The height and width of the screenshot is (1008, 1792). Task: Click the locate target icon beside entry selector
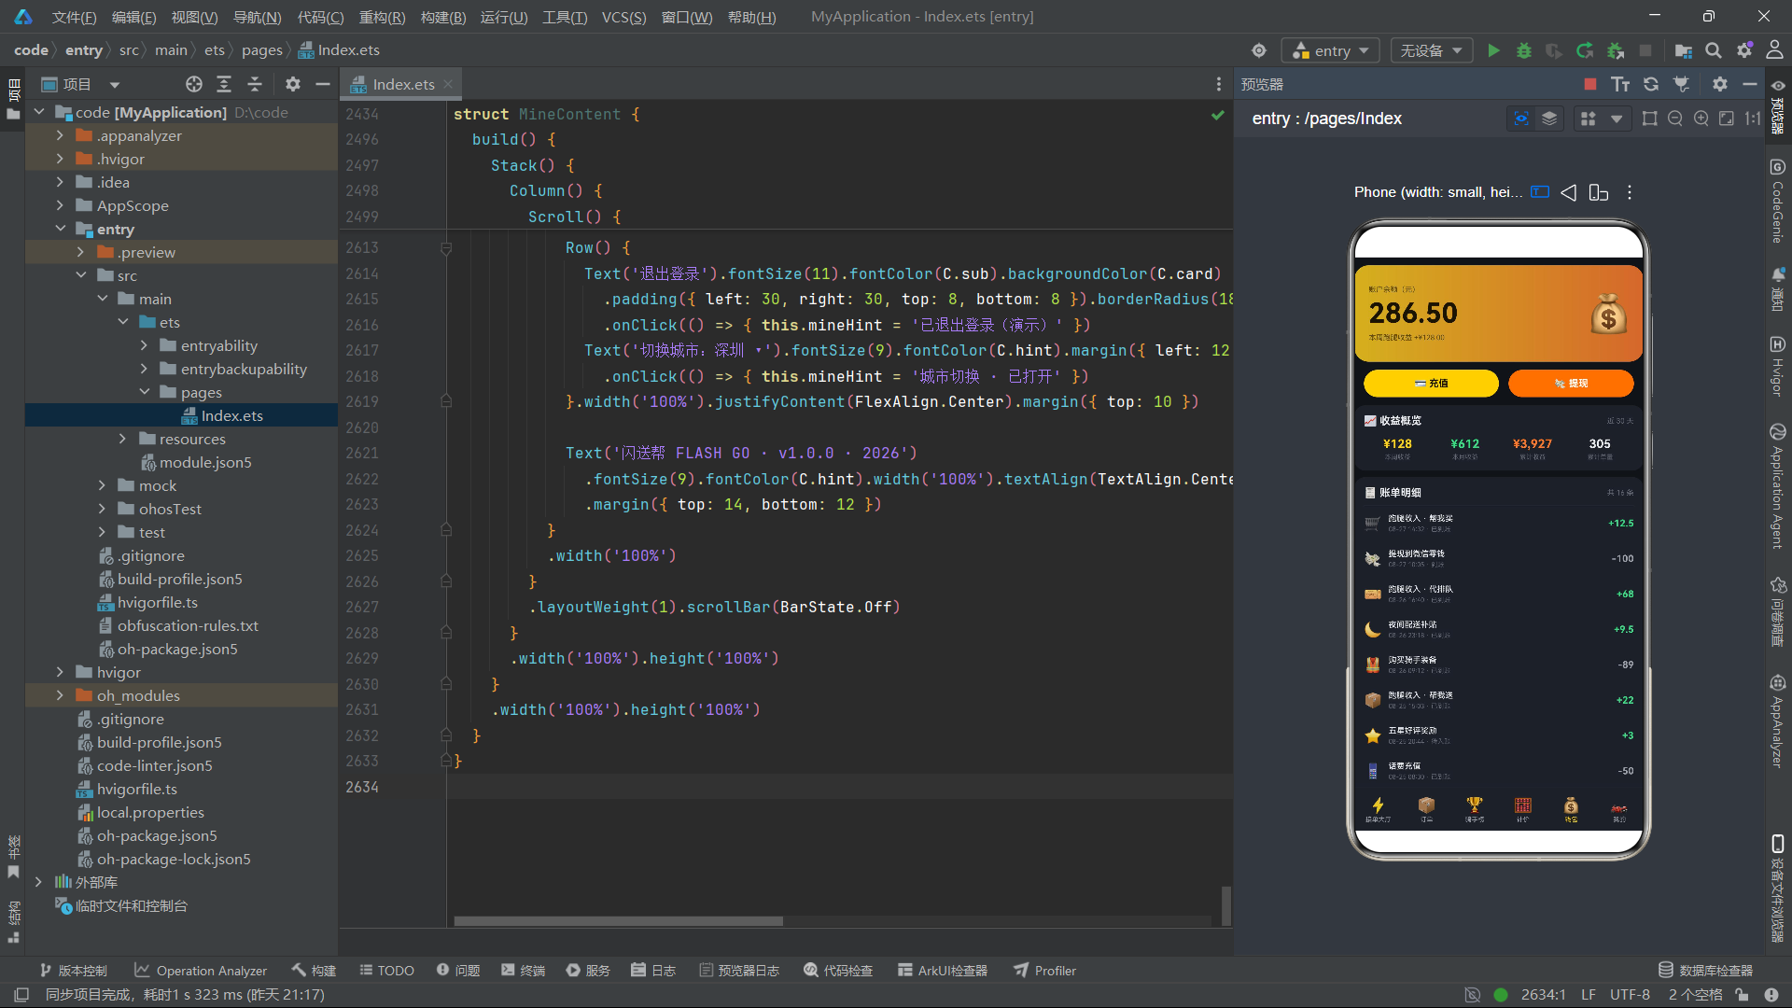[1259, 50]
